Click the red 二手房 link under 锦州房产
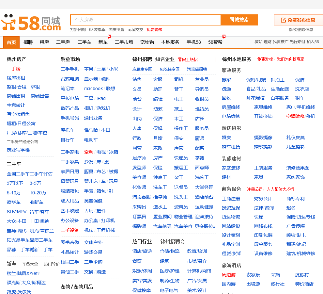 tap(14, 69)
